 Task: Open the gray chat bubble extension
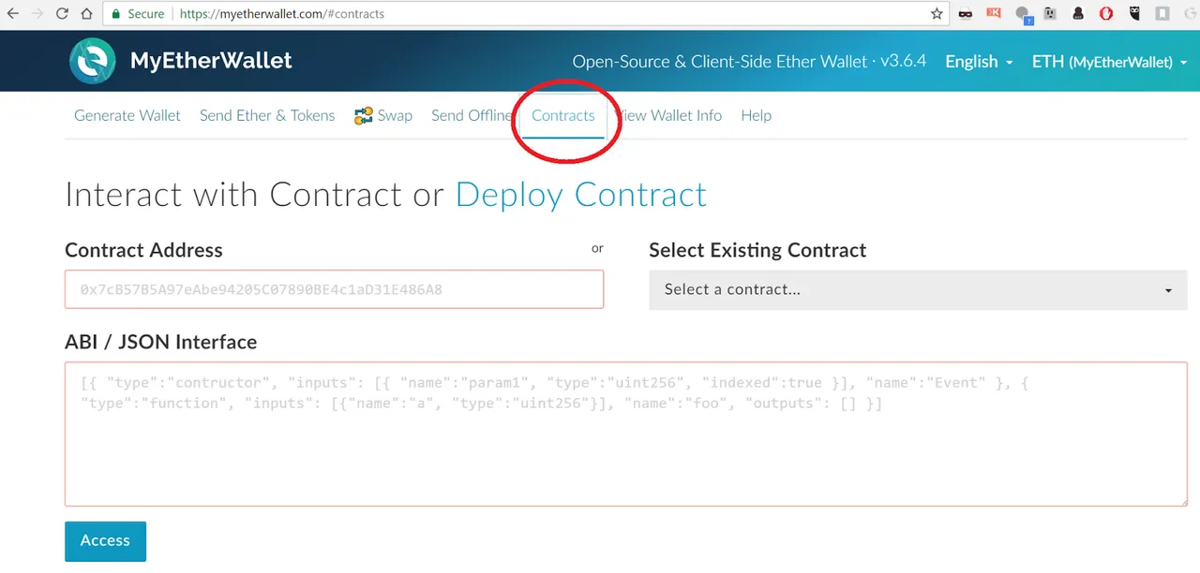coord(1023,15)
